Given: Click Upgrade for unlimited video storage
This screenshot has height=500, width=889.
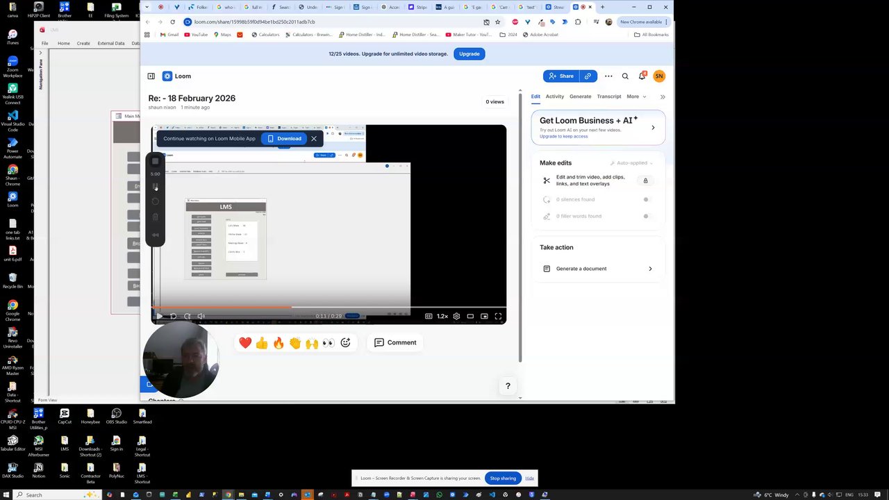Looking at the screenshot, I should [x=469, y=53].
